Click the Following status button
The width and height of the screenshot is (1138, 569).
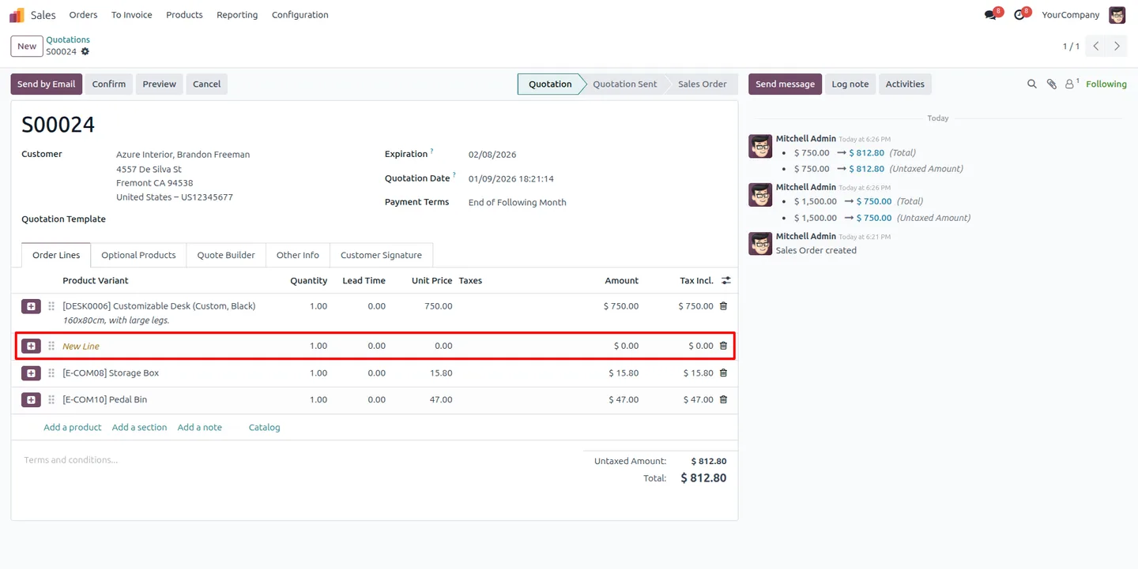click(x=1106, y=84)
